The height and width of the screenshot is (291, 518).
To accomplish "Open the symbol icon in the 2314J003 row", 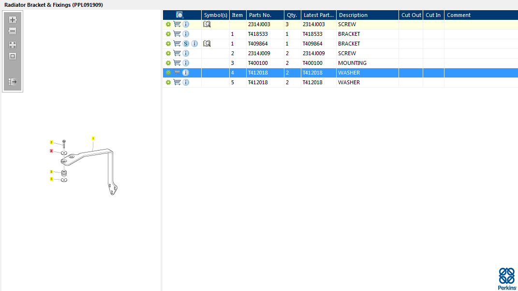I will (x=207, y=24).
